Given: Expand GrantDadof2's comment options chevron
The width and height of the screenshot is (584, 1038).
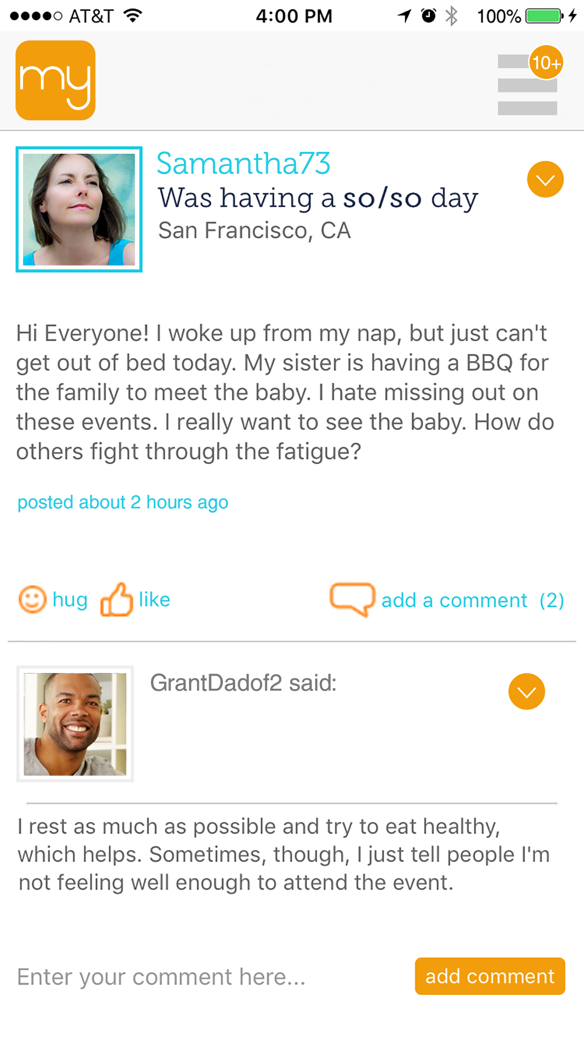Looking at the screenshot, I should [x=526, y=692].
